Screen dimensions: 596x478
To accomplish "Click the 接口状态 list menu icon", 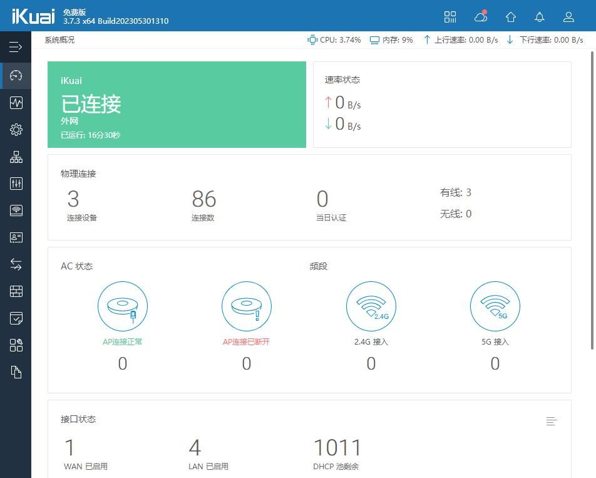I will tap(551, 422).
